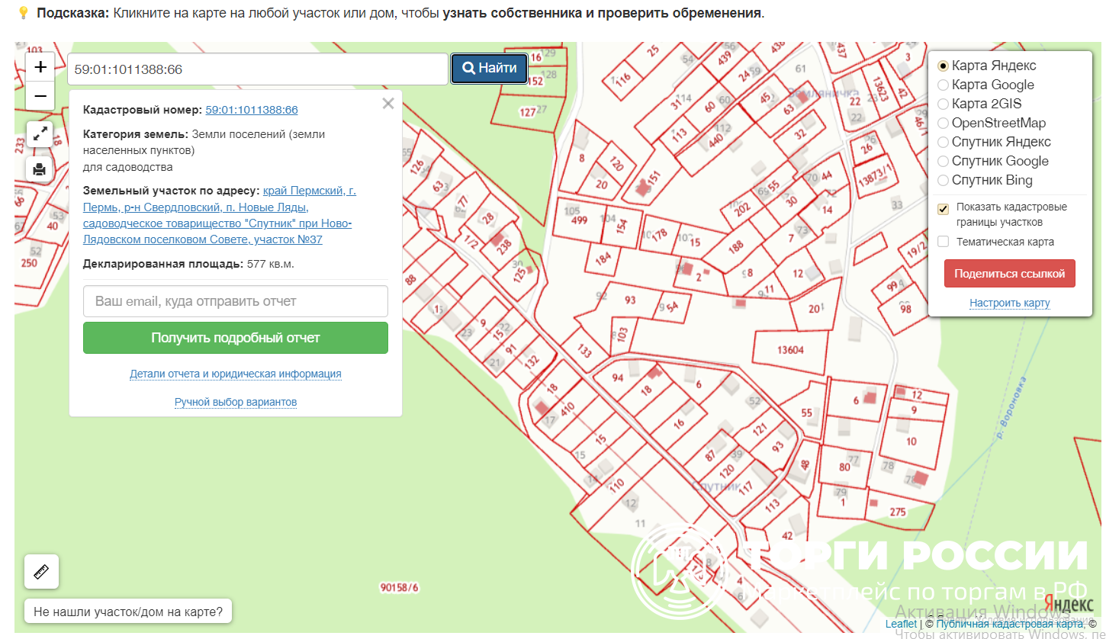
Task: Select parcel 250 on the map
Action: 29,263
